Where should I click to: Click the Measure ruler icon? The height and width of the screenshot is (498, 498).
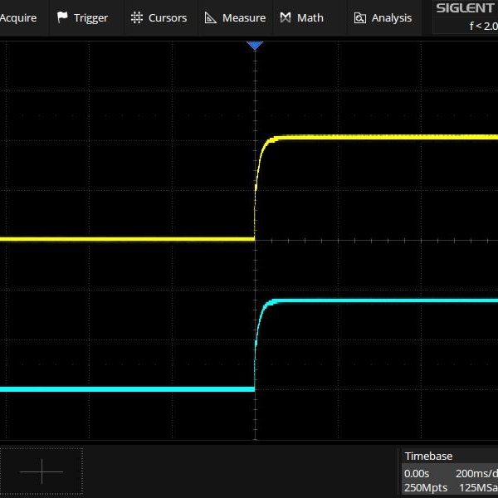click(x=211, y=17)
